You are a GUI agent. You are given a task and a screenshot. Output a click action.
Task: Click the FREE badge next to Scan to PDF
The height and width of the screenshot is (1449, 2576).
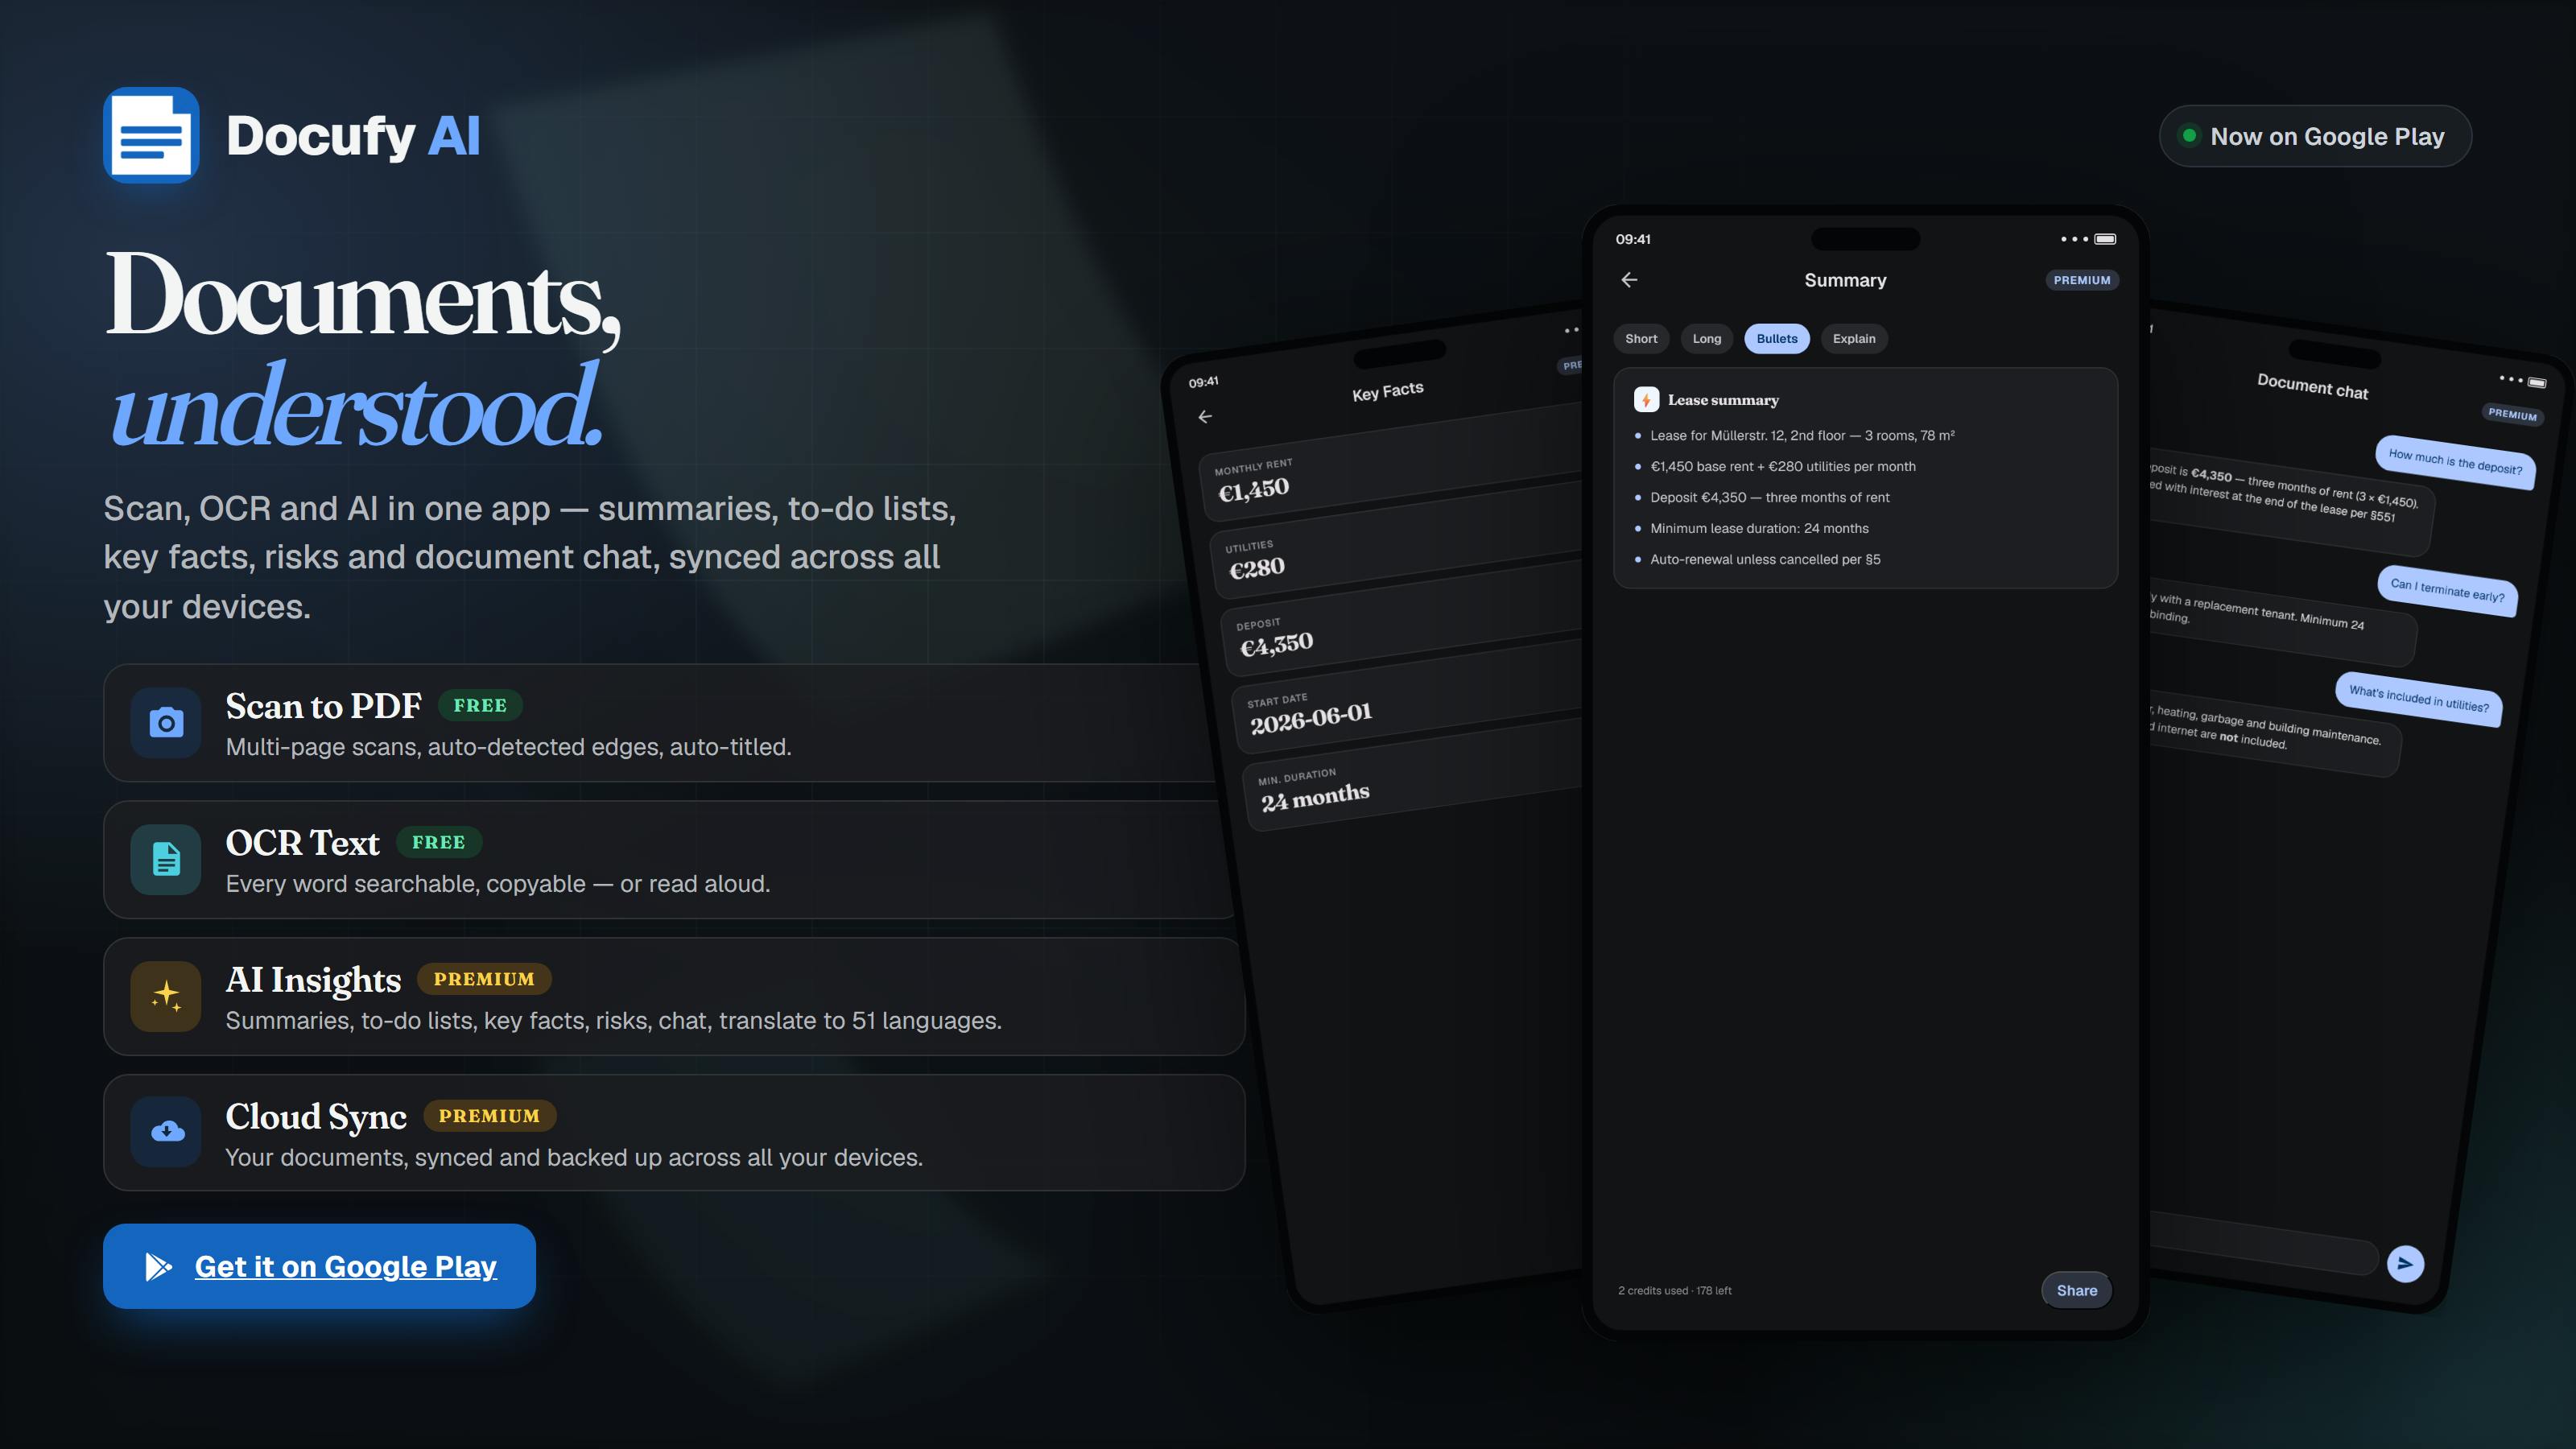tap(480, 705)
